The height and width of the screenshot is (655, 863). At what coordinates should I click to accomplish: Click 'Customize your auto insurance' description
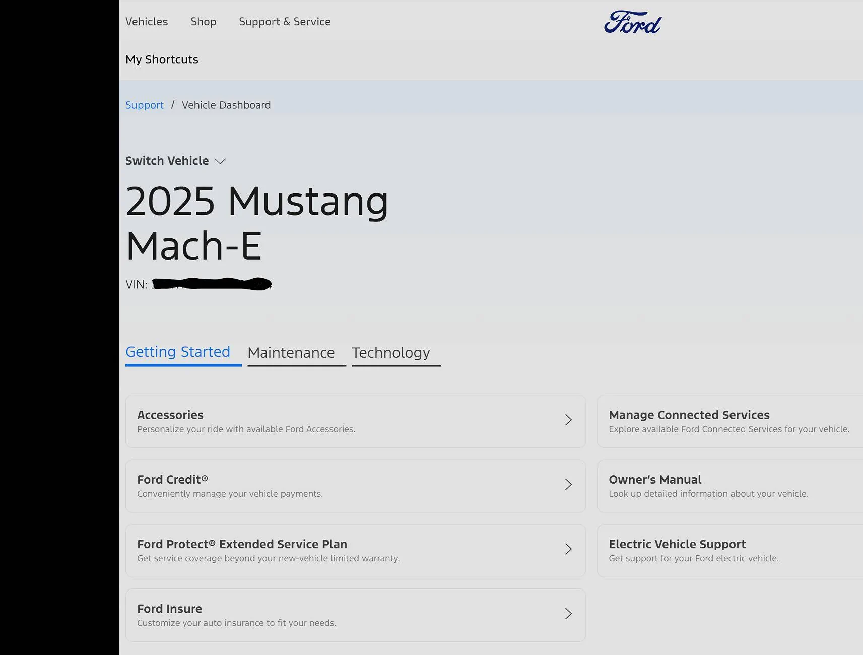pyautogui.click(x=236, y=623)
